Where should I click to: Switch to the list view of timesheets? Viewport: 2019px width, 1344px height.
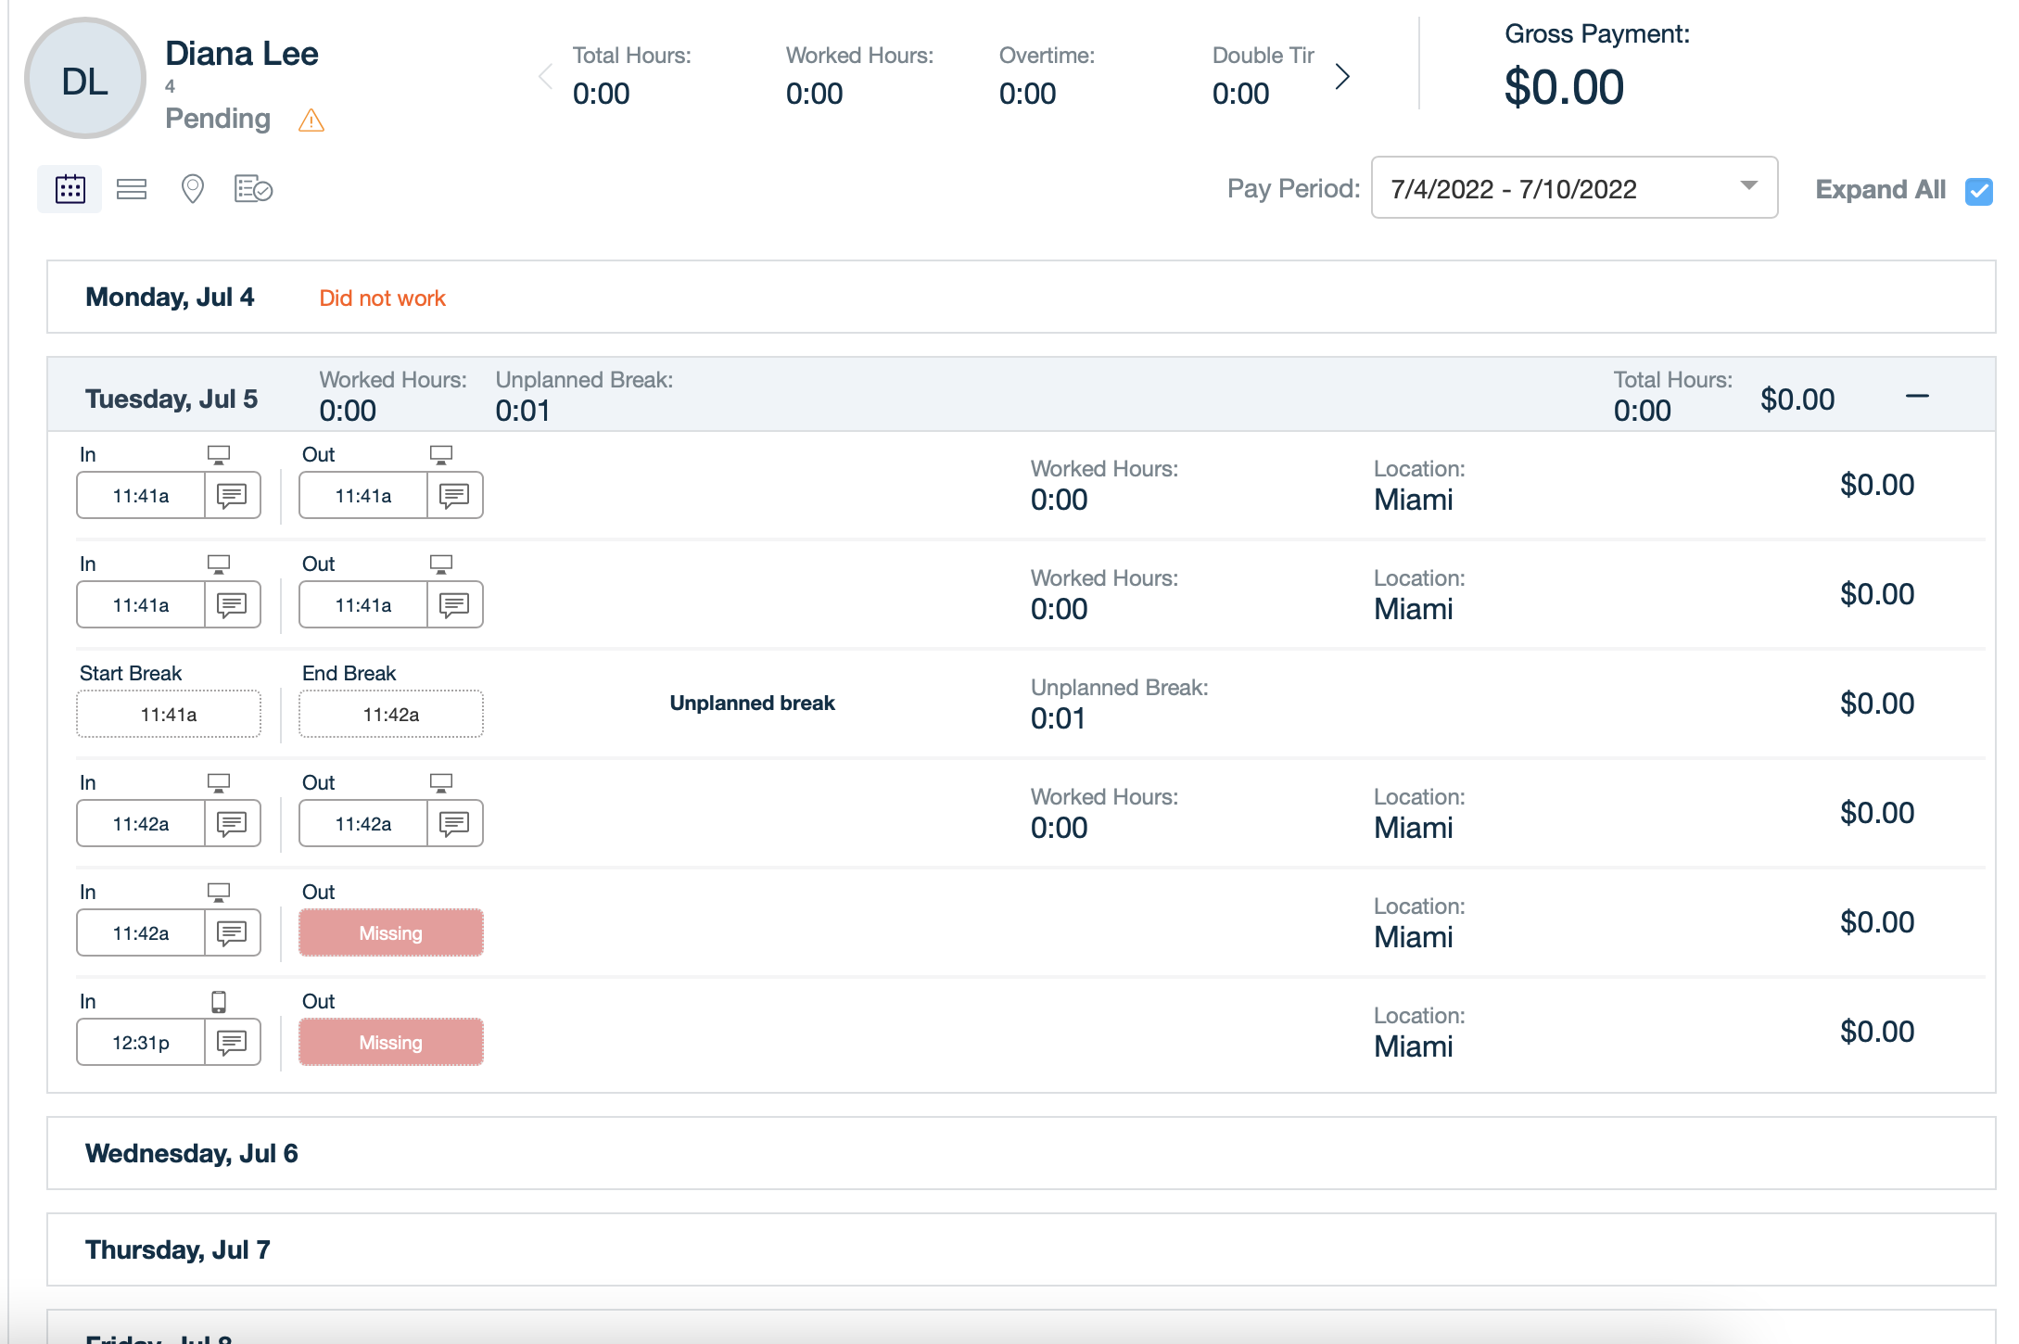(131, 188)
